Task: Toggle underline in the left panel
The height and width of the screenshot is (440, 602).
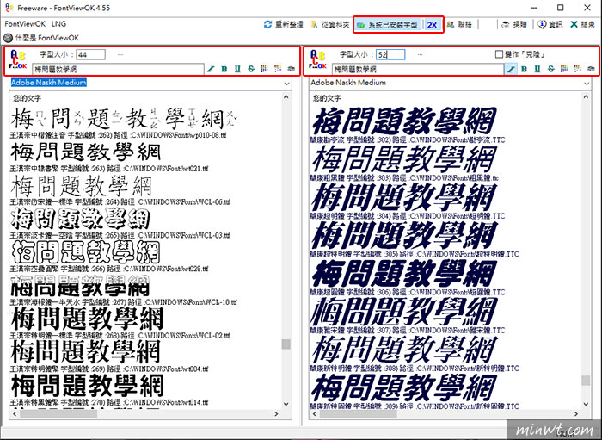Action: pyautogui.click(x=237, y=69)
